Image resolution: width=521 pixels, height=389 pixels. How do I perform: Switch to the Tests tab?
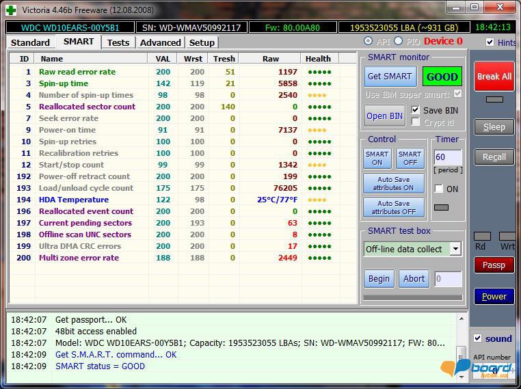[x=118, y=42]
